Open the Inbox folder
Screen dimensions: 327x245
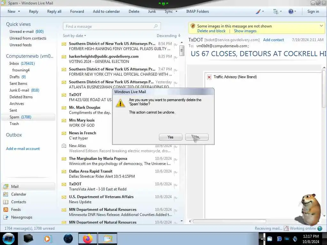pyautogui.click(x=22, y=63)
